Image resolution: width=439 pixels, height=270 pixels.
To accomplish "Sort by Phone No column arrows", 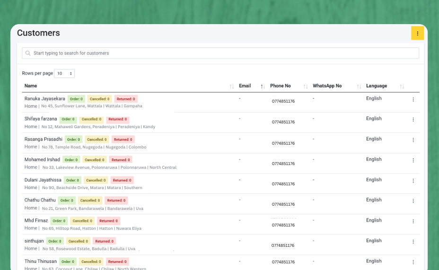I will pyautogui.click(x=306, y=87).
